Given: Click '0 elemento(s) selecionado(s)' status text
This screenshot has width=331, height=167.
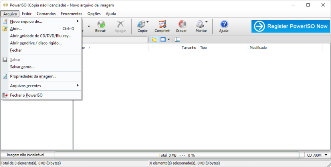Looking at the screenshot, I should tap(185, 163).
